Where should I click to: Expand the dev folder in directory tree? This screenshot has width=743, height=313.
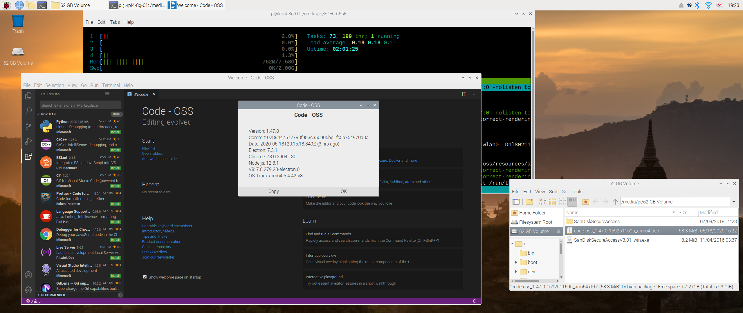pos(516,272)
